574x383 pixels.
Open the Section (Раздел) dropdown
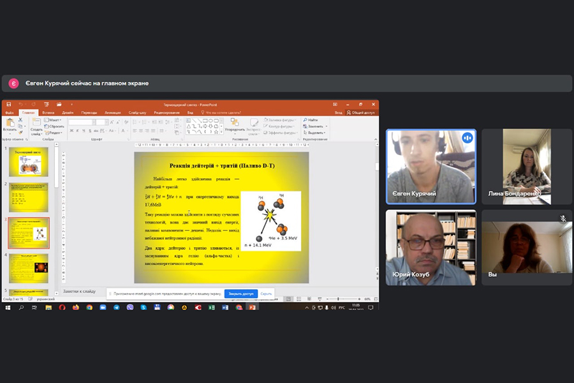(54, 133)
